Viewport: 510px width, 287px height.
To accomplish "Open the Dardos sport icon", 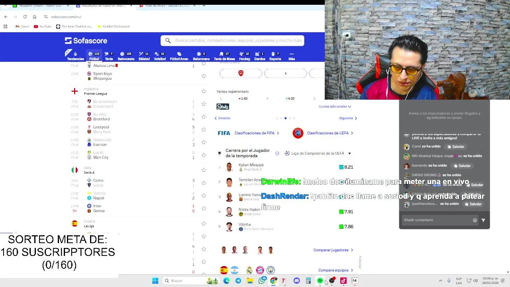I will 260,56.
